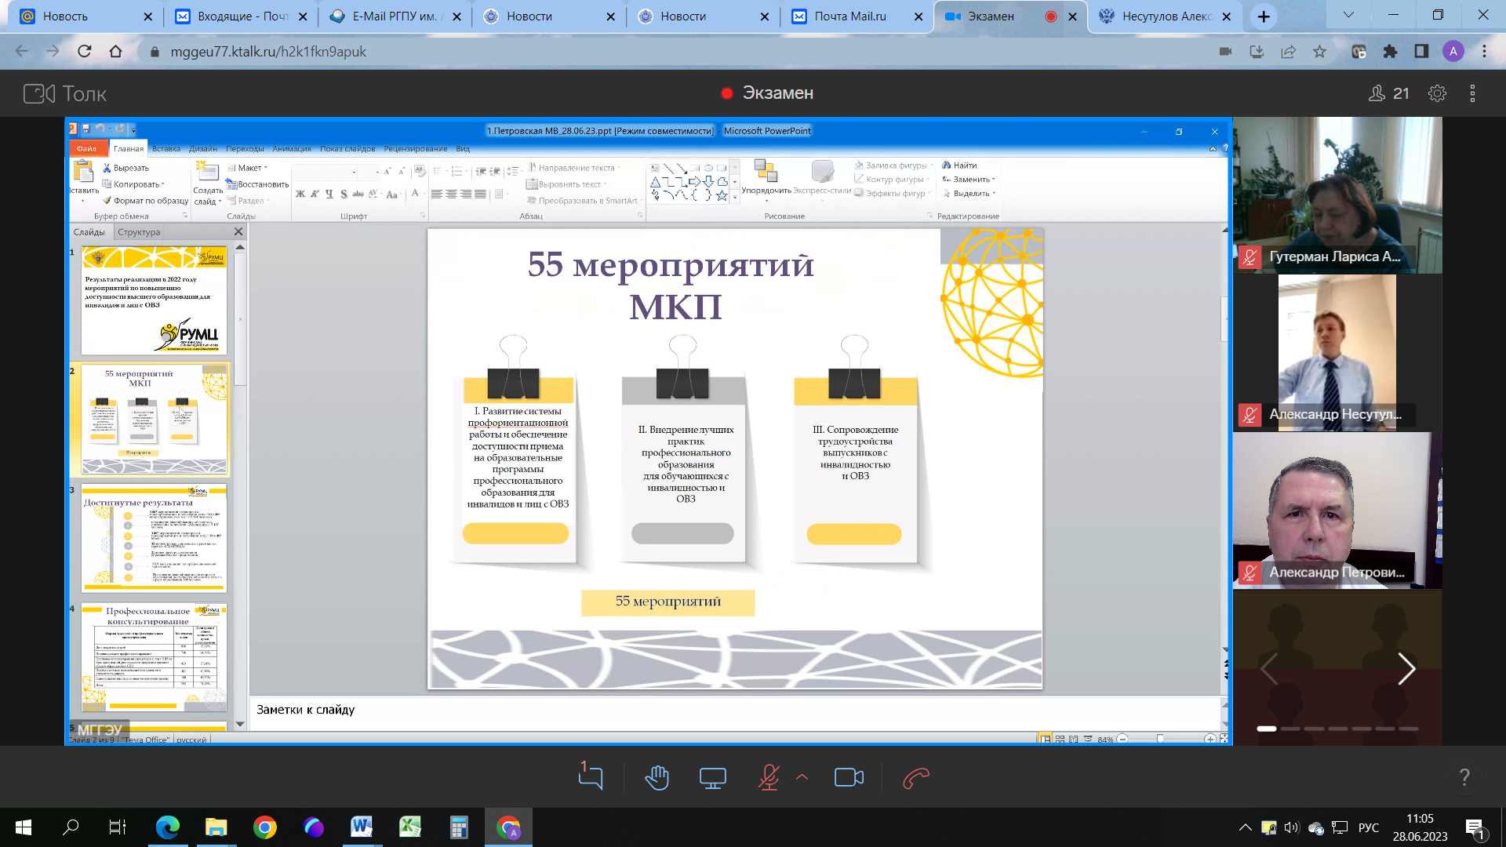
Task: Show previous page of participant videos
Action: tap(1270, 668)
